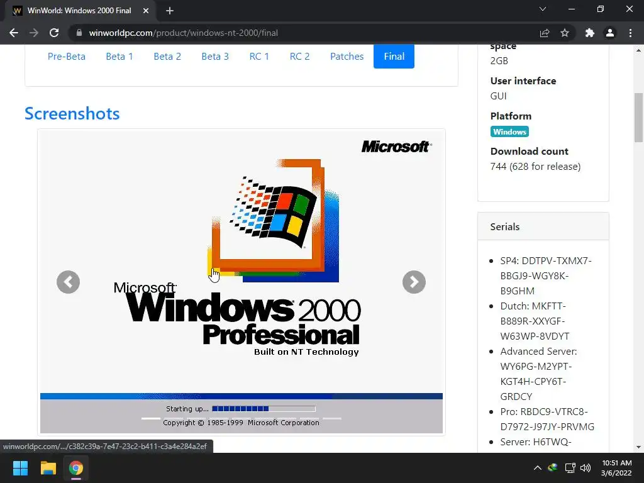Show the previous screenshot in the carousel
The height and width of the screenshot is (483, 644).
click(68, 282)
